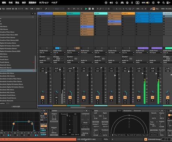This screenshot has height=142, width=172.
Task: Select Sonalksis MaxLimit in browser list
Action: [17, 101]
